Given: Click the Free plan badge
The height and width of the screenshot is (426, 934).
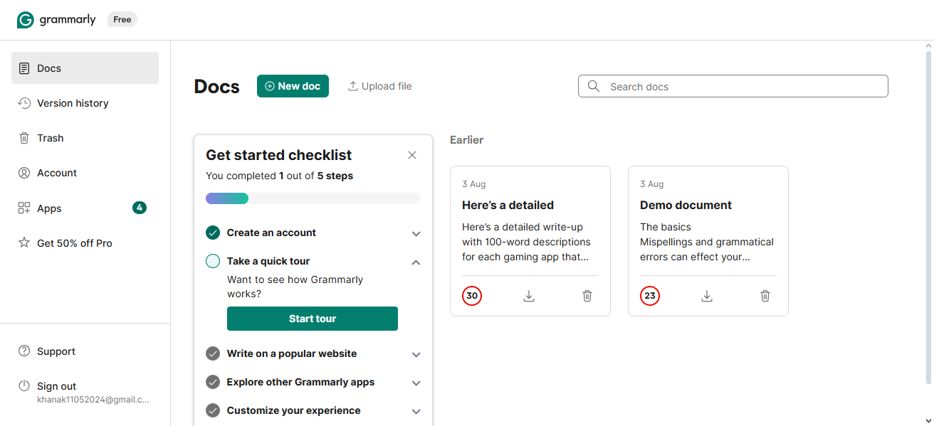Looking at the screenshot, I should pyautogui.click(x=122, y=20).
